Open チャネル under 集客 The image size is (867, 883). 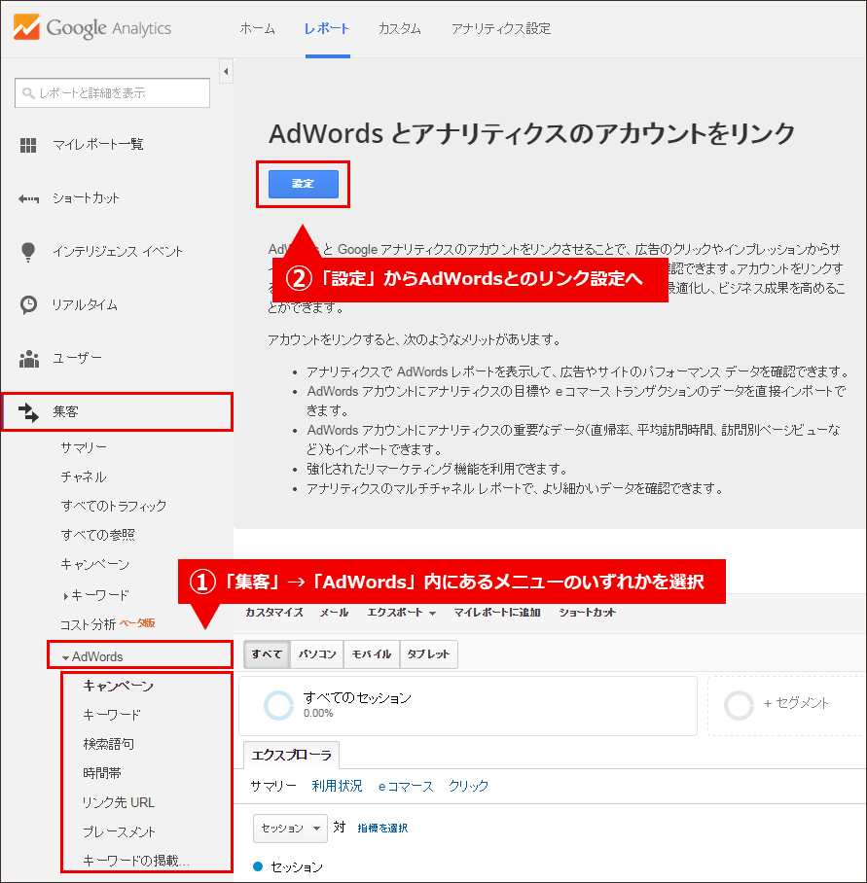(84, 477)
